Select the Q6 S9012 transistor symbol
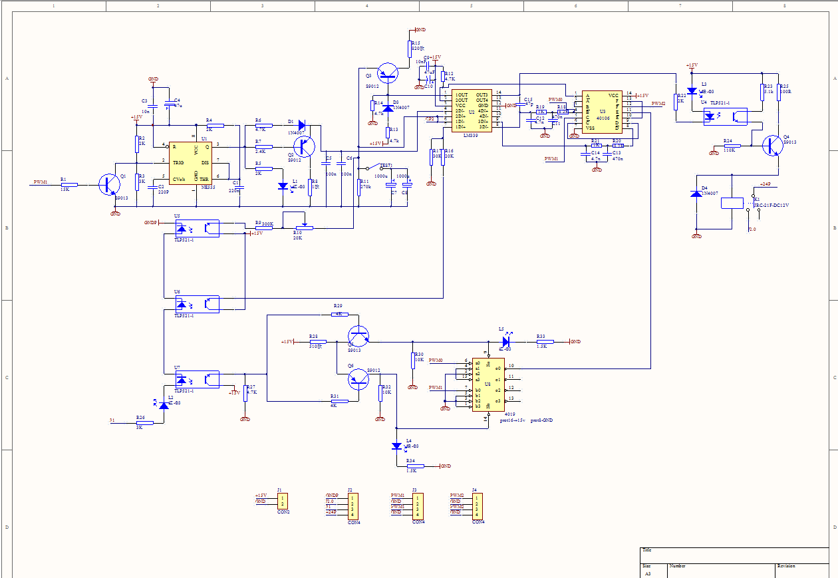Image resolution: width=838 pixels, height=578 pixels. coord(358,380)
